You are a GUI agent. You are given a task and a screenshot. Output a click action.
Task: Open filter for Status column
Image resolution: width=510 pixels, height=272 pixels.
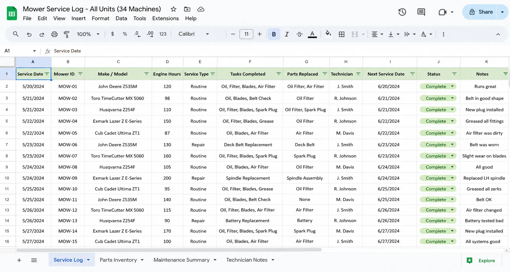[x=454, y=74]
